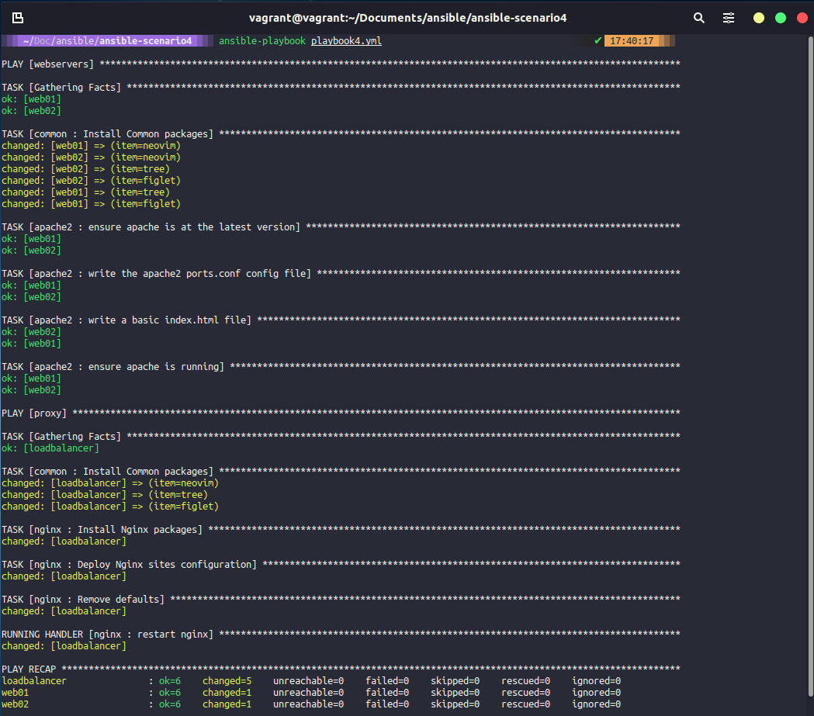
Task: Click the RUNNING HANDLER restart nginx line
Action: 107,634
